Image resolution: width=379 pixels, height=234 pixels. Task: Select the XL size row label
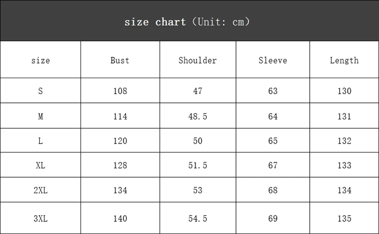point(40,165)
